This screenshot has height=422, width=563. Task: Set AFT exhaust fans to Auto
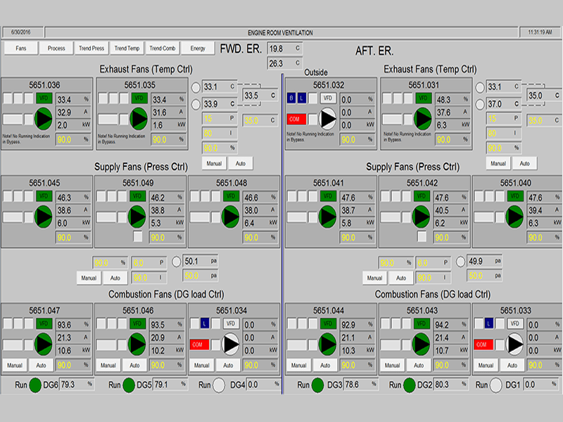tap(524, 164)
